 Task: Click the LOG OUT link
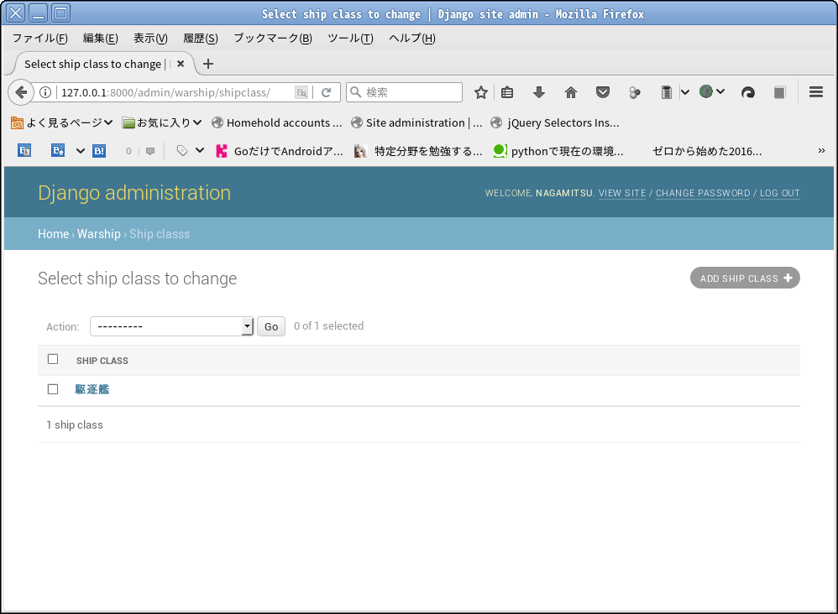780,193
